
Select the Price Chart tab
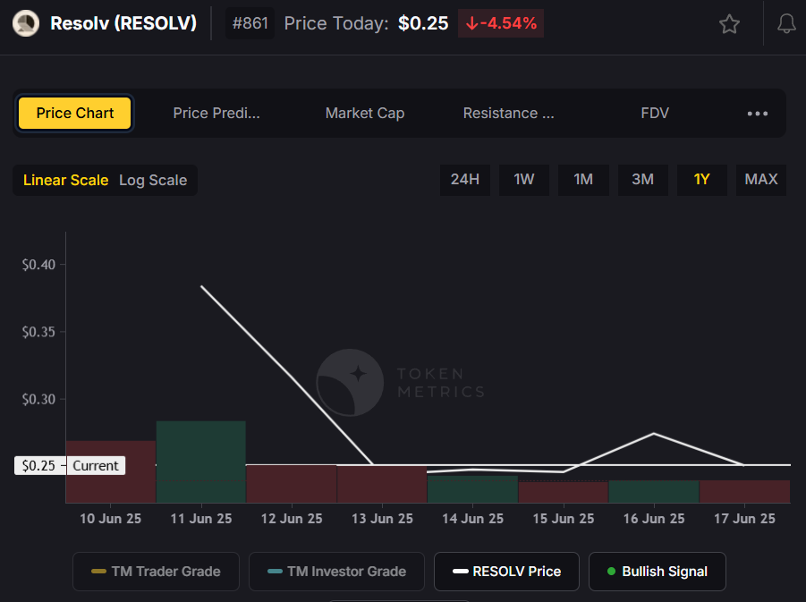[x=74, y=113]
